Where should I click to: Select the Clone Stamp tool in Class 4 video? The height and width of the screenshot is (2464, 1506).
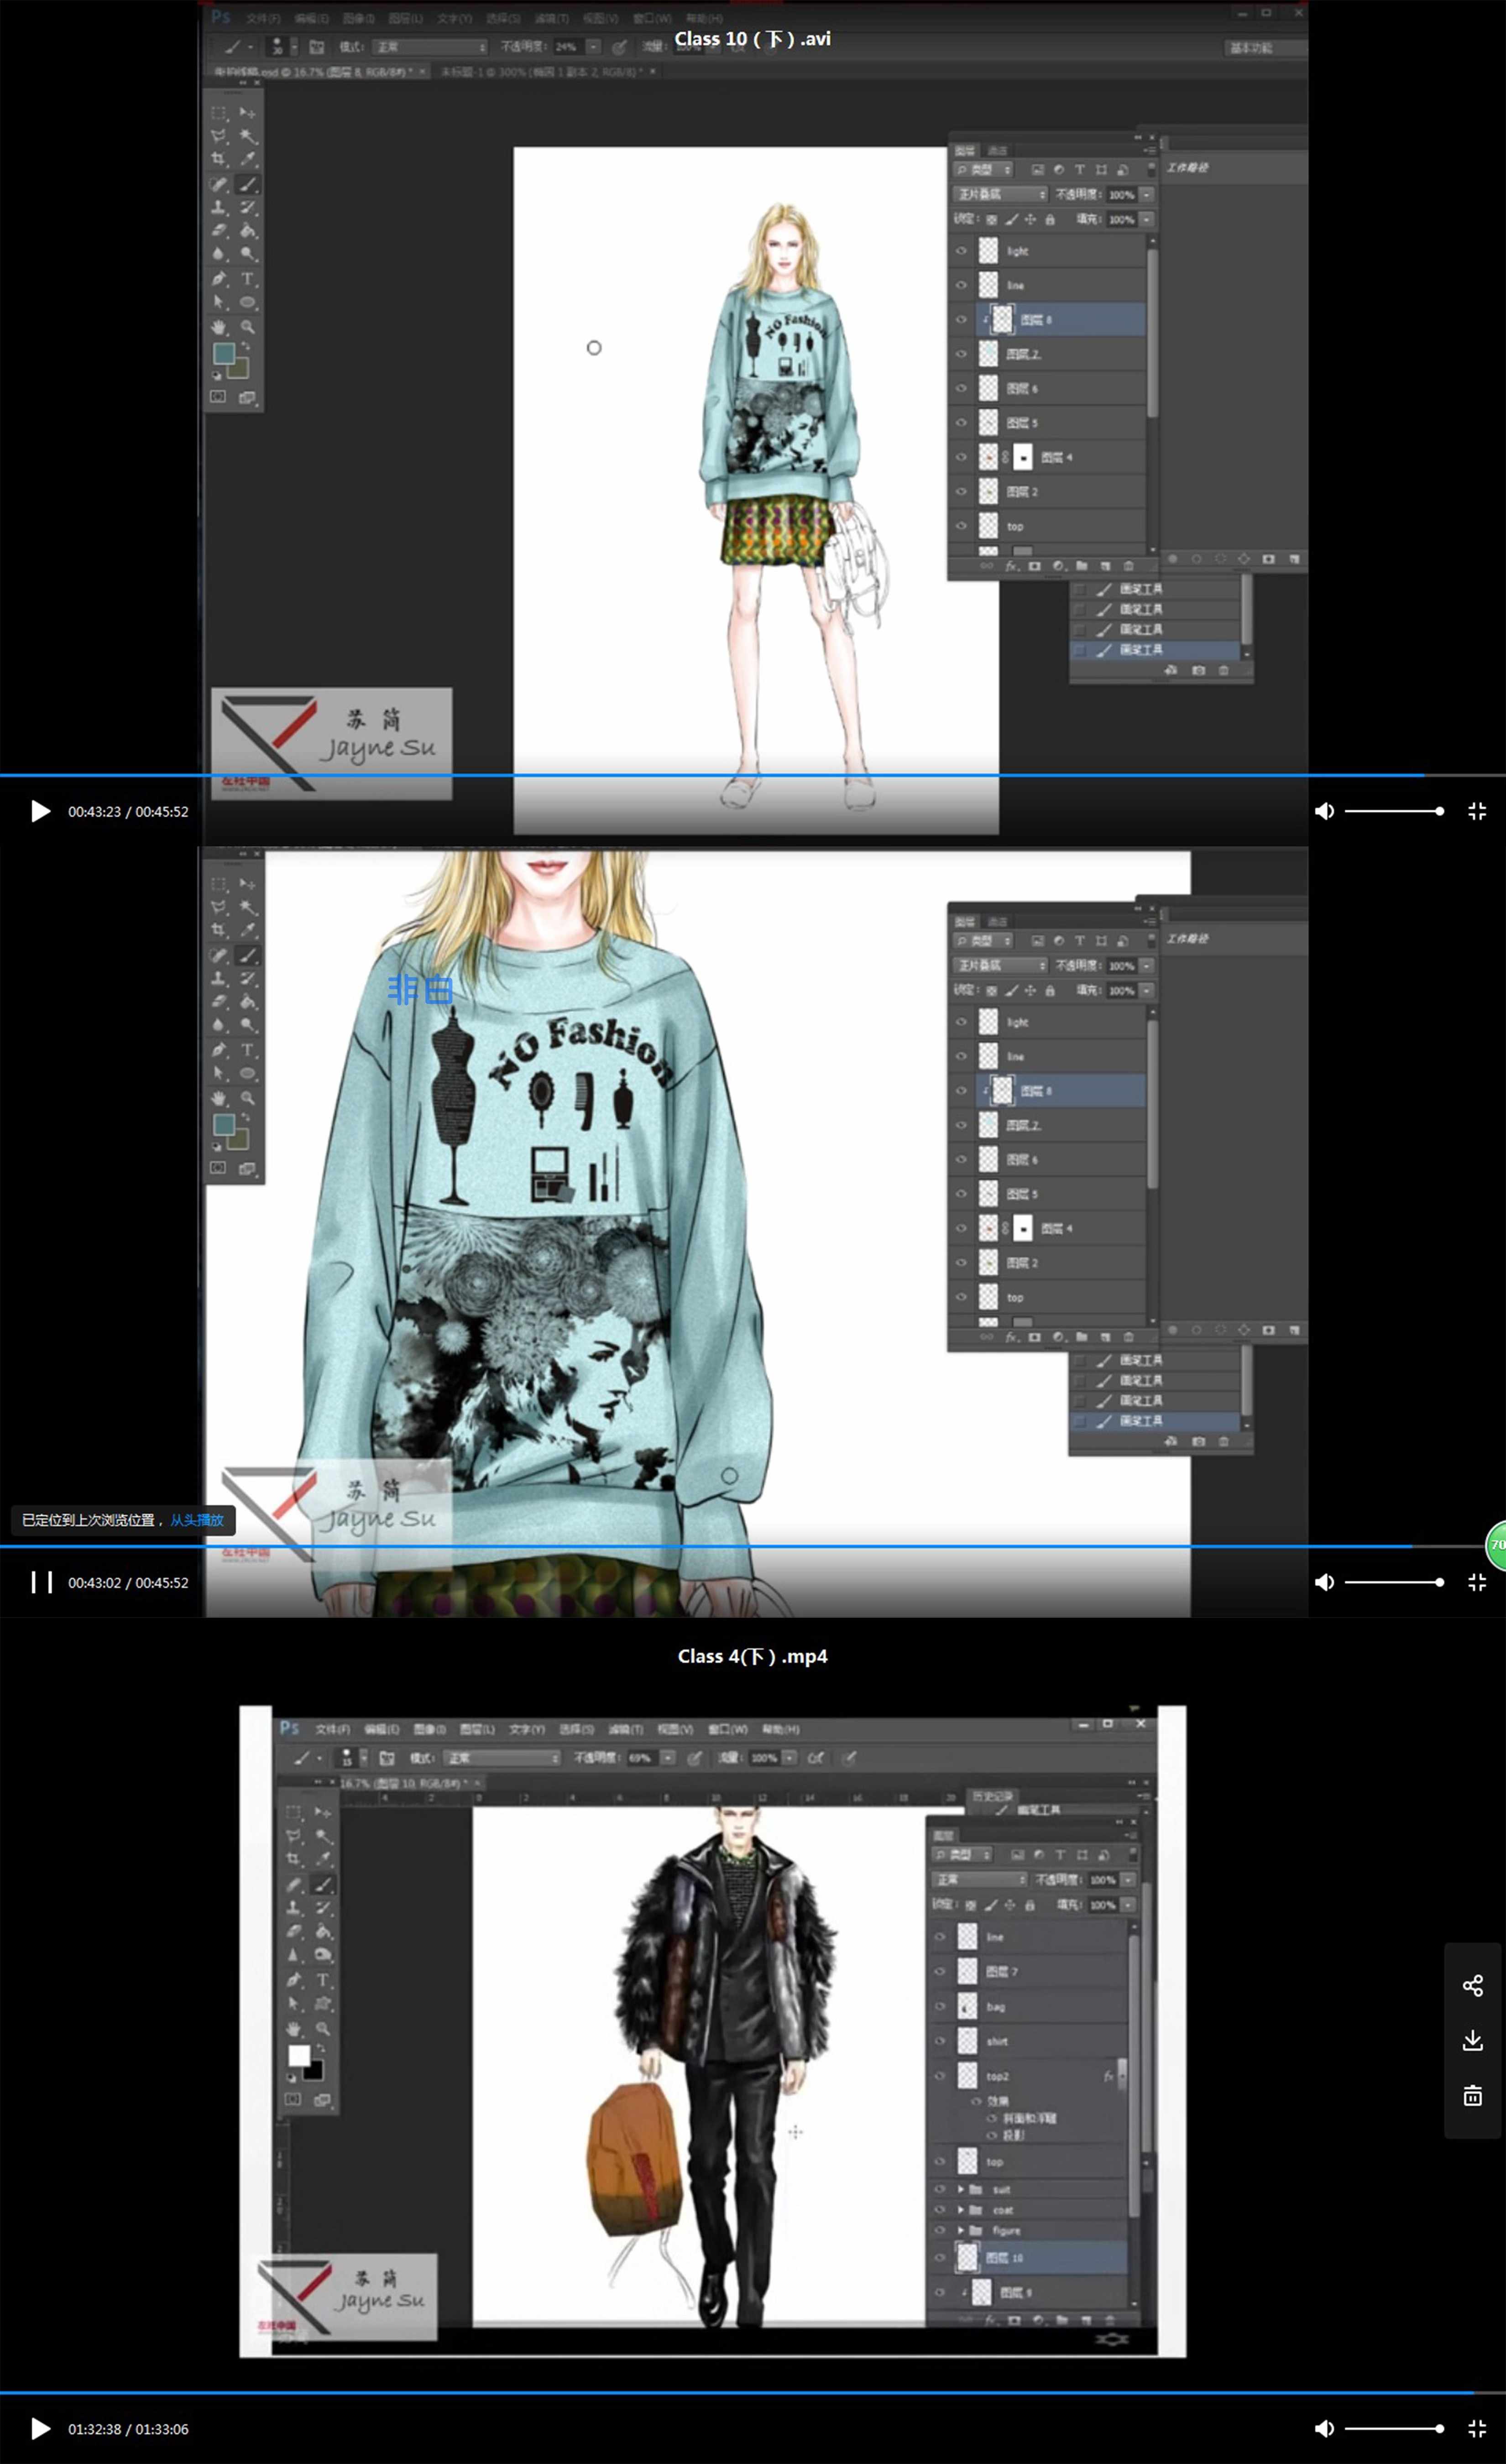294,1908
